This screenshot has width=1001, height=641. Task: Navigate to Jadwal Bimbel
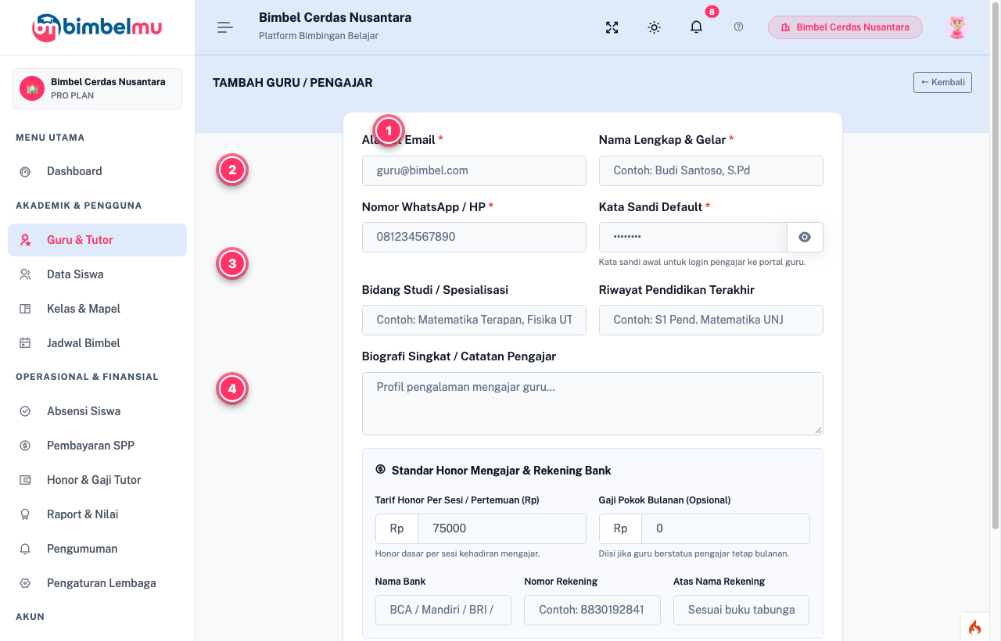tap(97, 343)
